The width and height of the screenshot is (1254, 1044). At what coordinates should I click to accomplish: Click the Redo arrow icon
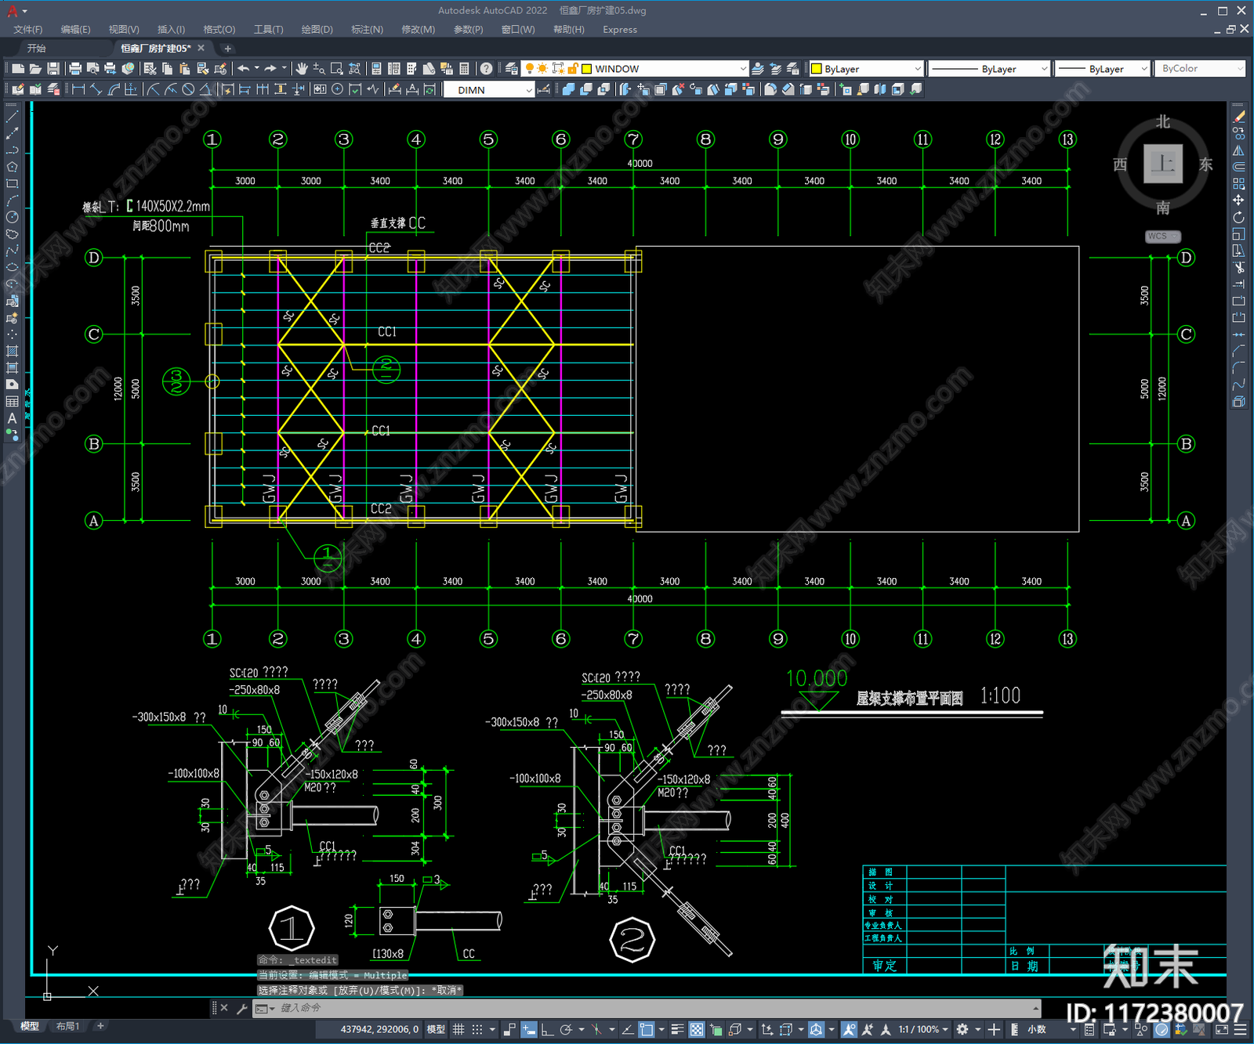click(x=270, y=69)
